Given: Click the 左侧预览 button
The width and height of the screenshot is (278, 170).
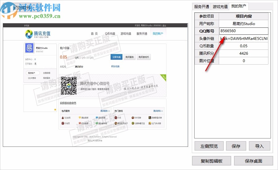Looking at the screenshot, I should (209, 146).
